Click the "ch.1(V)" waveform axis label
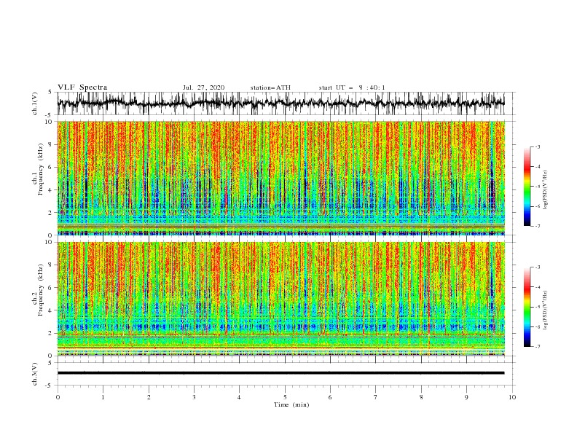This screenshot has width=577, height=446. (35, 103)
